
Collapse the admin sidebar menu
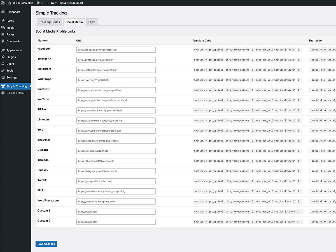[15, 93]
